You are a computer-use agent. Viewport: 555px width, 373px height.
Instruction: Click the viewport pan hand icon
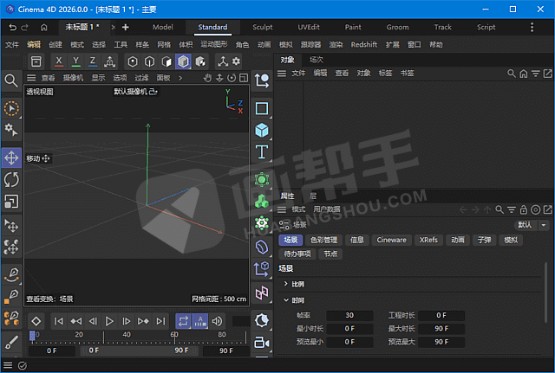[207, 78]
